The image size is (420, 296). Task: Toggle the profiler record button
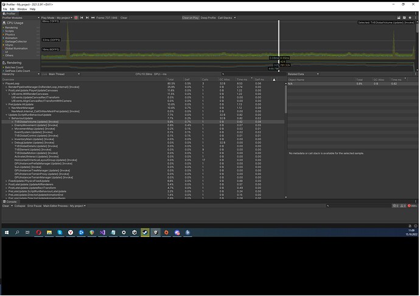click(x=76, y=18)
